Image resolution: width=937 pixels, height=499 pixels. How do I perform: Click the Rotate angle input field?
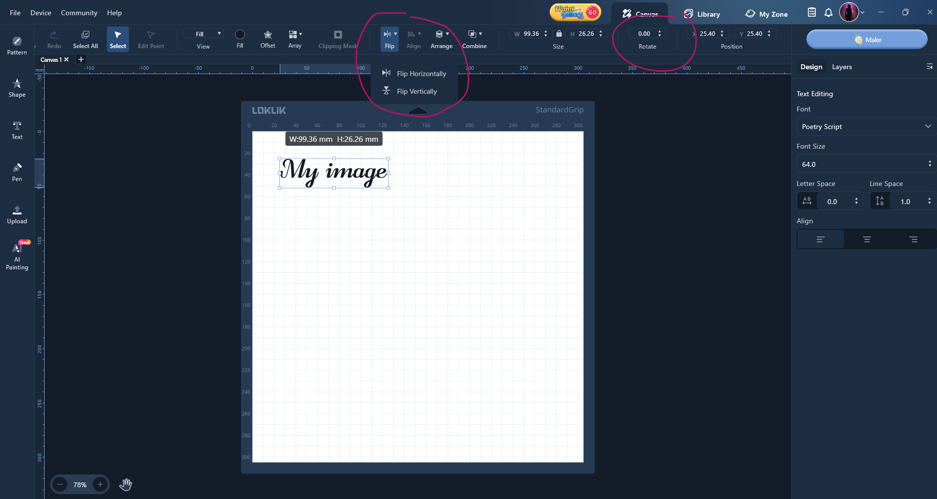pos(644,34)
